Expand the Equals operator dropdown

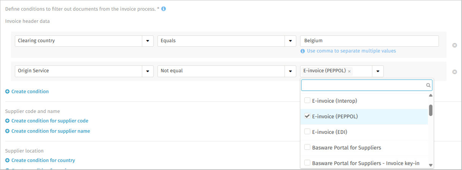tap(290, 41)
